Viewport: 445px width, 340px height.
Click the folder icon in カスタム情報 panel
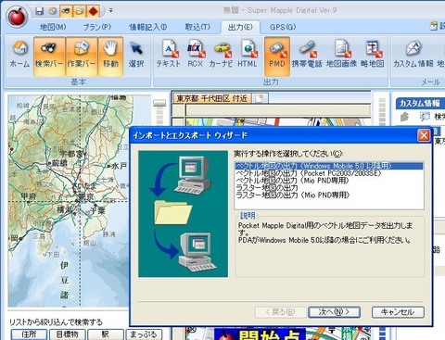click(x=404, y=117)
